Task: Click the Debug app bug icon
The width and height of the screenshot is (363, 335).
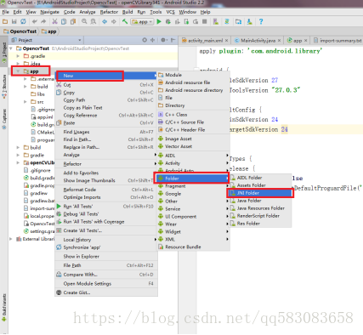Action: 168,21
